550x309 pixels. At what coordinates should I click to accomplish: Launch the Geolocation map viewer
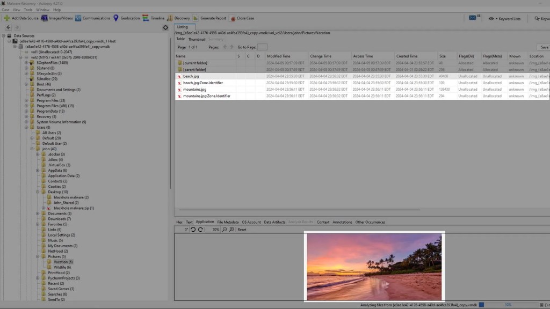tap(116, 18)
